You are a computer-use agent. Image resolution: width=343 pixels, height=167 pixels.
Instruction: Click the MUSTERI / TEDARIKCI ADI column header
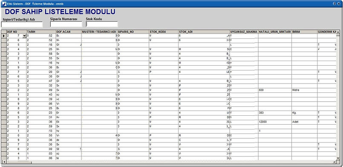(99, 32)
